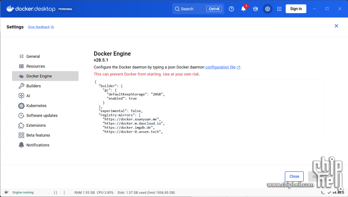Viewport: 348px width, 197px height.
Task: Switch to Beta features section
Action: point(38,135)
